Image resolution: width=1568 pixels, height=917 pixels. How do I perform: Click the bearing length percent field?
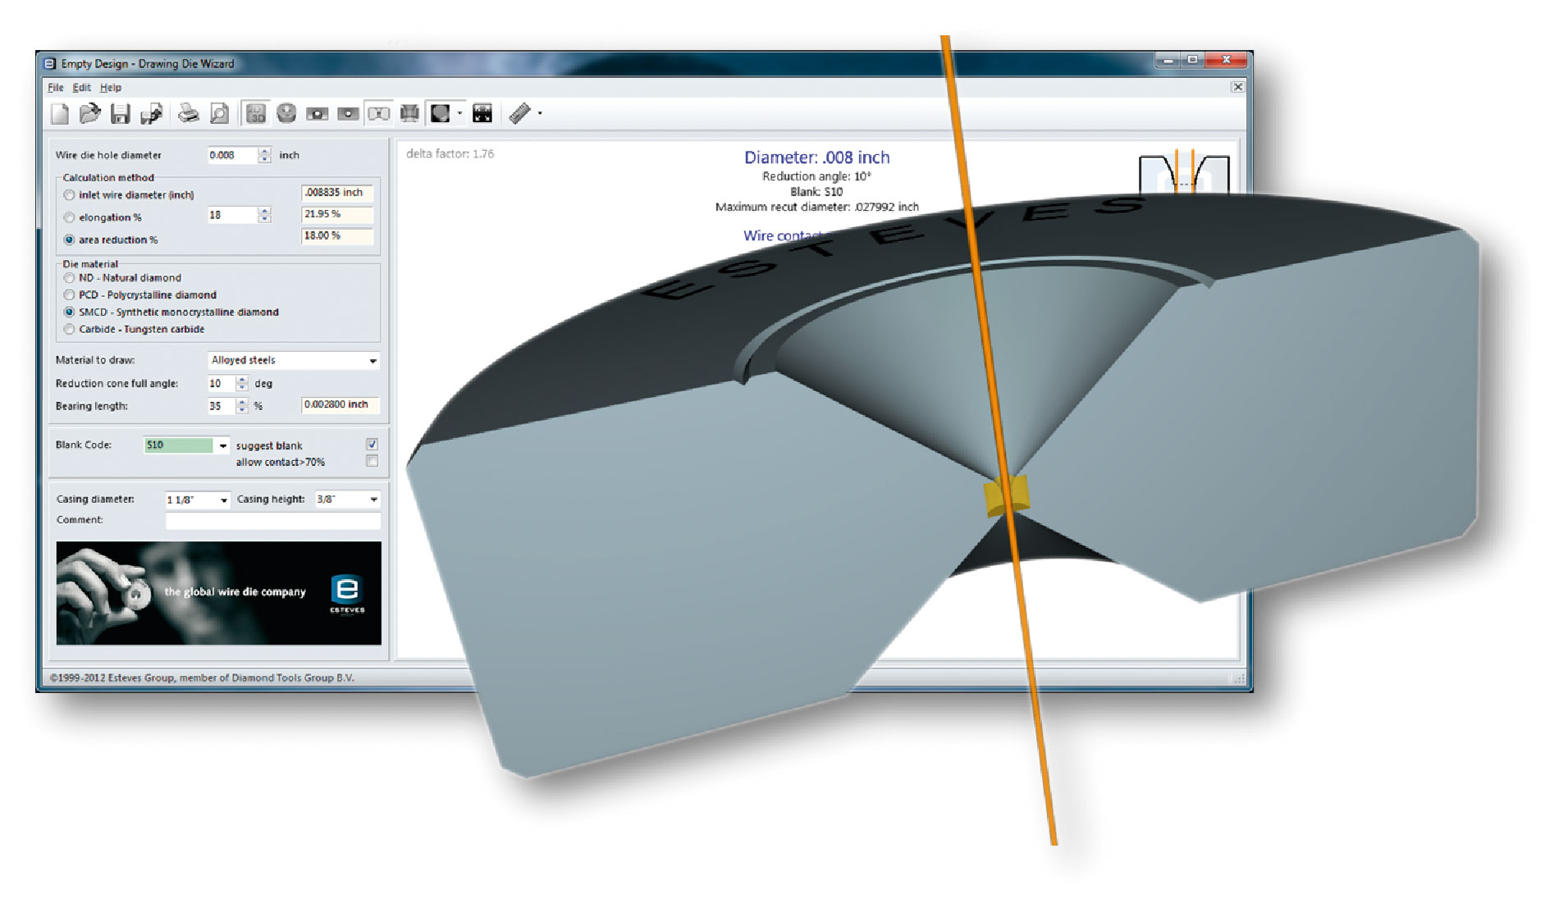221,406
